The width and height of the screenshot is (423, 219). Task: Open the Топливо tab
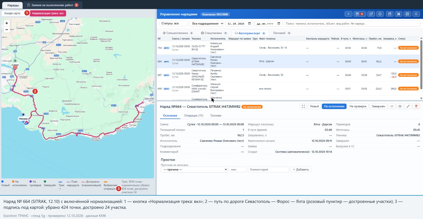pyautogui.click(x=216, y=116)
